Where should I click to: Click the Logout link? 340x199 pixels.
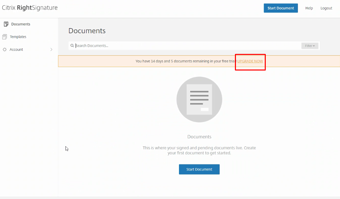pos(326,8)
